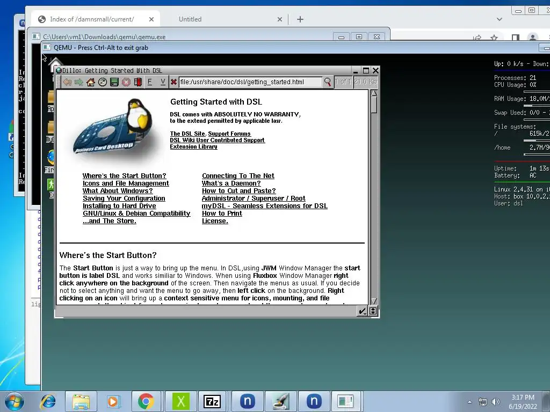Open the QEMU console taskbar item
Image resolution: width=550 pixels, height=412 pixels.
coord(345,401)
